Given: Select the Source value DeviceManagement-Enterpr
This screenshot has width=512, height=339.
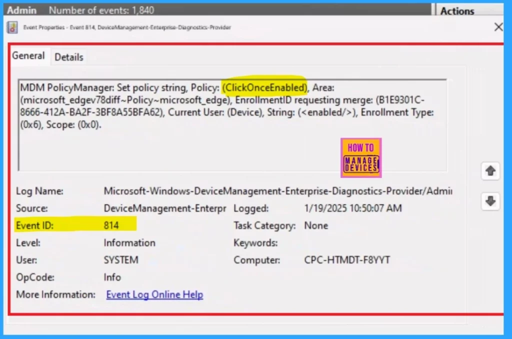Looking at the screenshot, I should pyautogui.click(x=164, y=208).
